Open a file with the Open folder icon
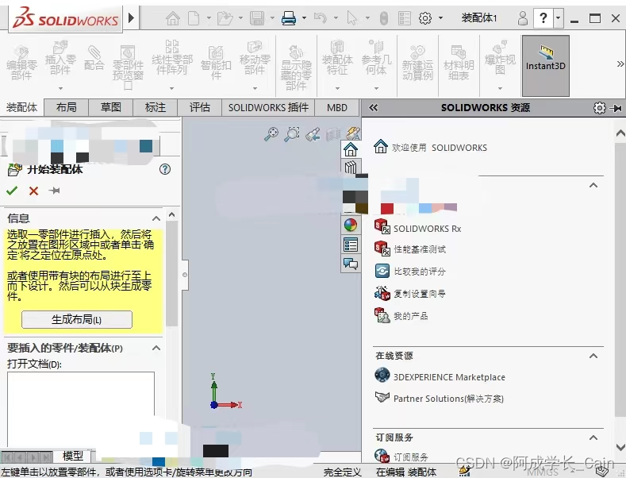Image resolution: width=626 pixels, height=478 pixels. 225,18
